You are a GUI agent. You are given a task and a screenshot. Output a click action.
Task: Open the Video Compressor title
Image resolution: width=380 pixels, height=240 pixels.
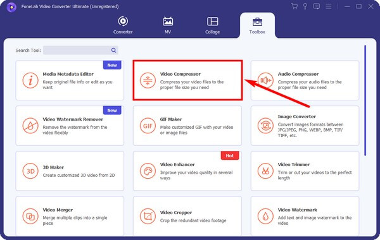coord(180,74)
